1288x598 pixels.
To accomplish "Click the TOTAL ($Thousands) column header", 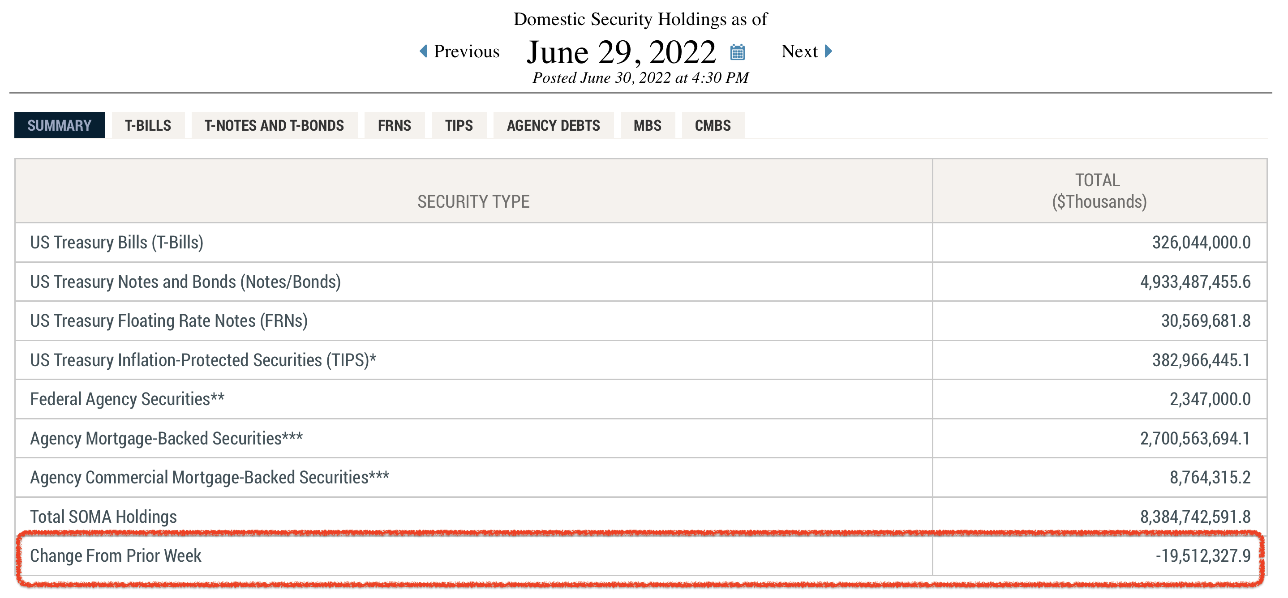I will [x=1099, y=191].
